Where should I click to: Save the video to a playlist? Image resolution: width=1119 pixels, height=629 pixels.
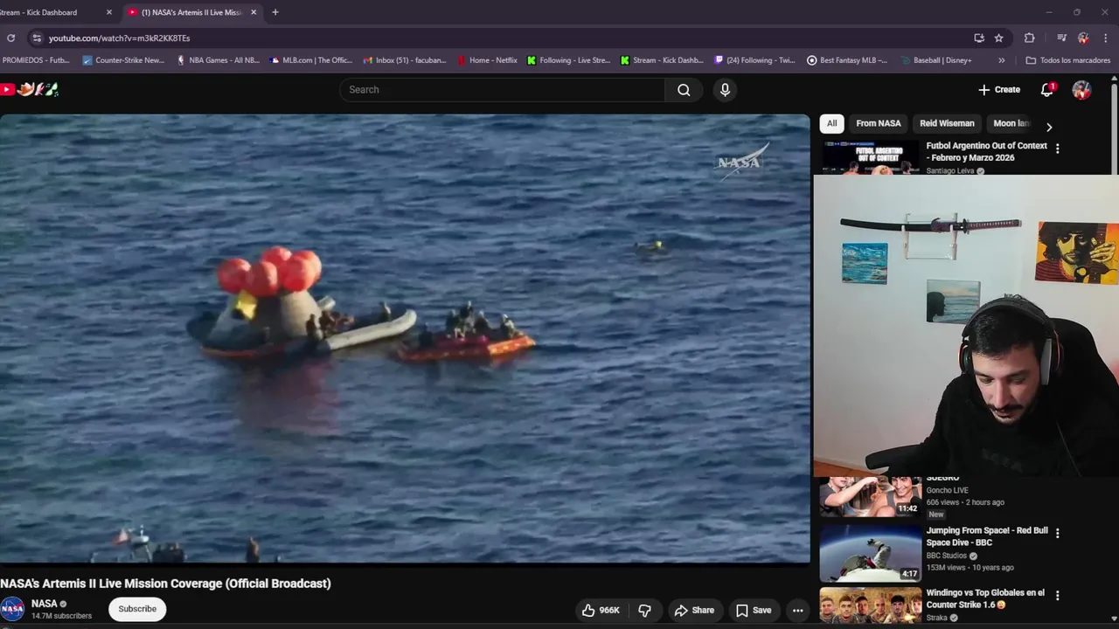tap(753, 611)
